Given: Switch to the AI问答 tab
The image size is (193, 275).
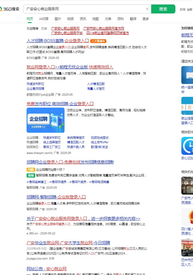Looking at the screenshot, I should point(44,19).
